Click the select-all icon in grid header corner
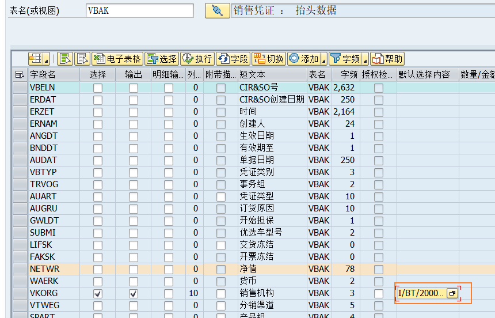495x318 pixels. coord(20,74)
